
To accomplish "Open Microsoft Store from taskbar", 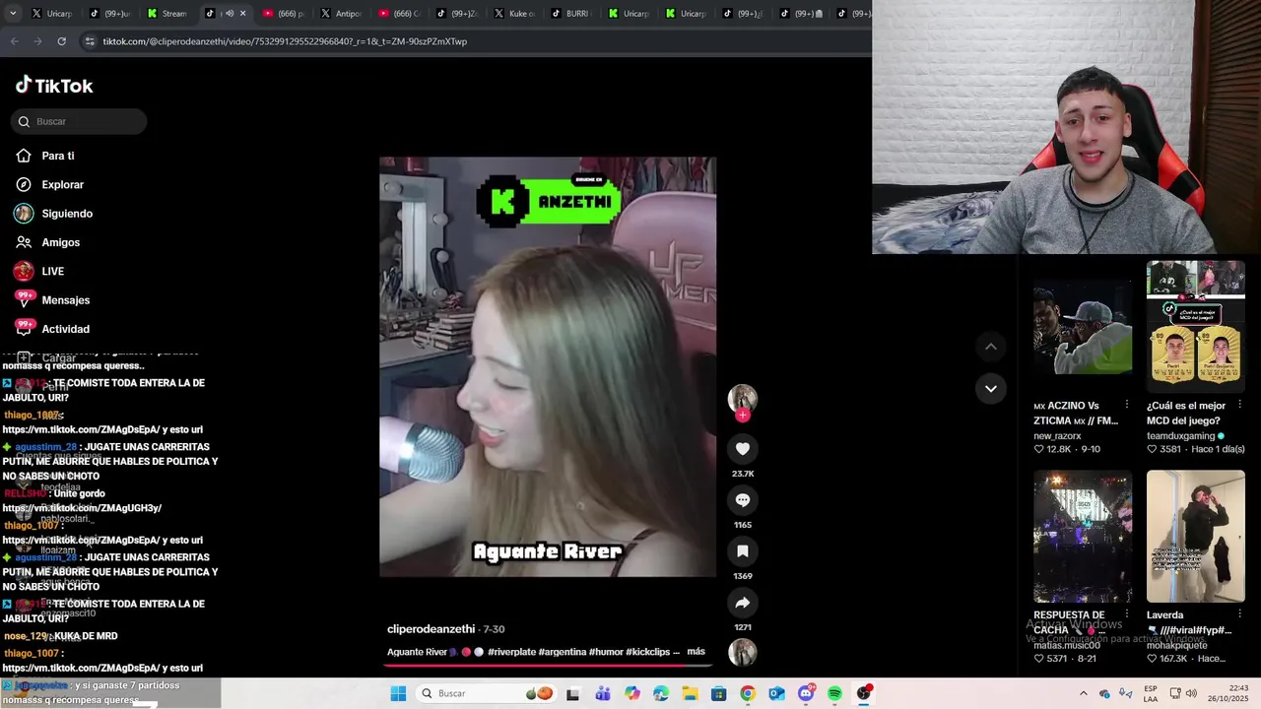I will click(719, 693).
